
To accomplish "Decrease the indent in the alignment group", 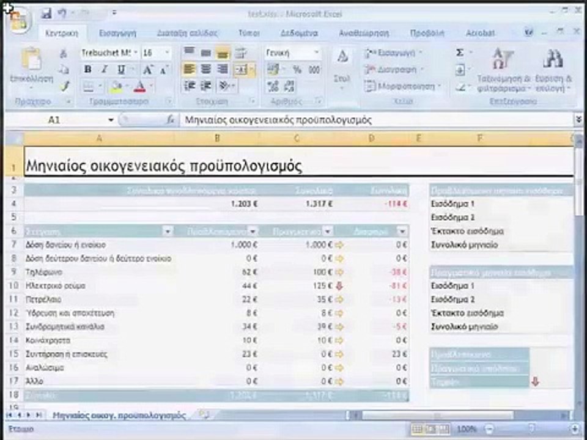I will coord(190,86).
